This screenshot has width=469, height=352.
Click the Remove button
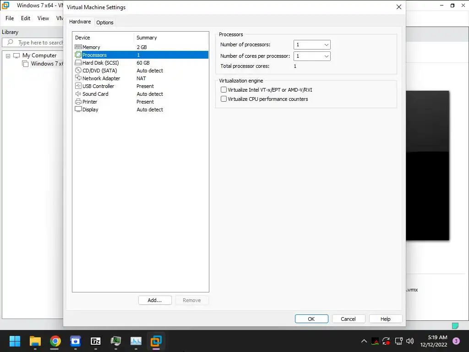point(192,300)
